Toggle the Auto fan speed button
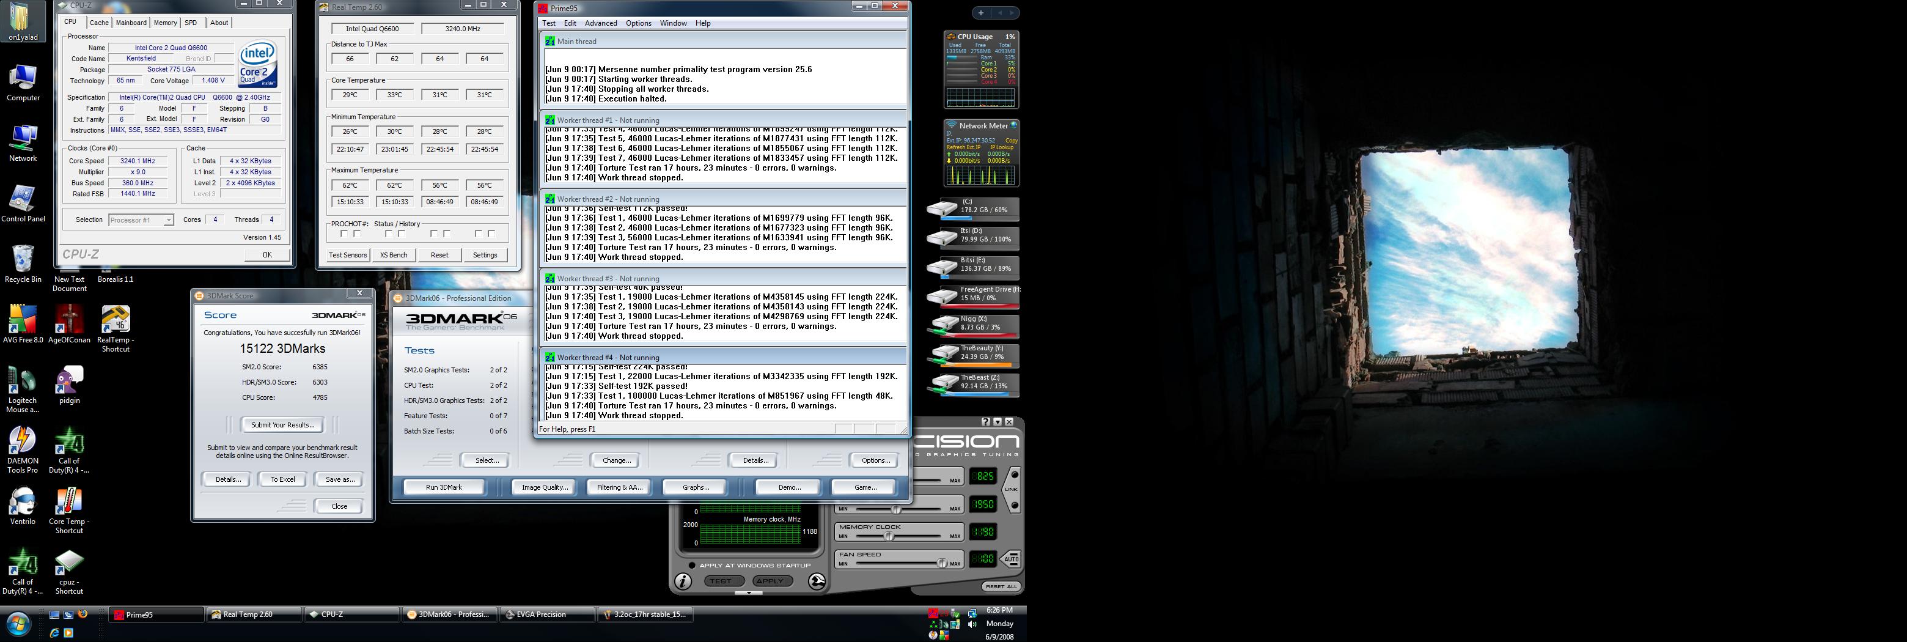Image resolution: width=1907 pixels, height=642 pixels. tap(1011, 558)
